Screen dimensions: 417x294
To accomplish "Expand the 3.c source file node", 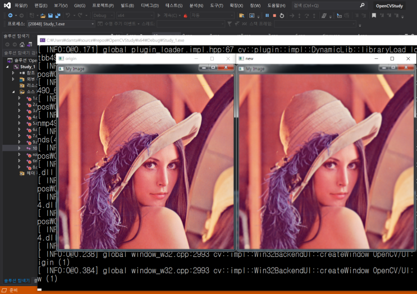I will pyautogui.click(x=19, y=111).
